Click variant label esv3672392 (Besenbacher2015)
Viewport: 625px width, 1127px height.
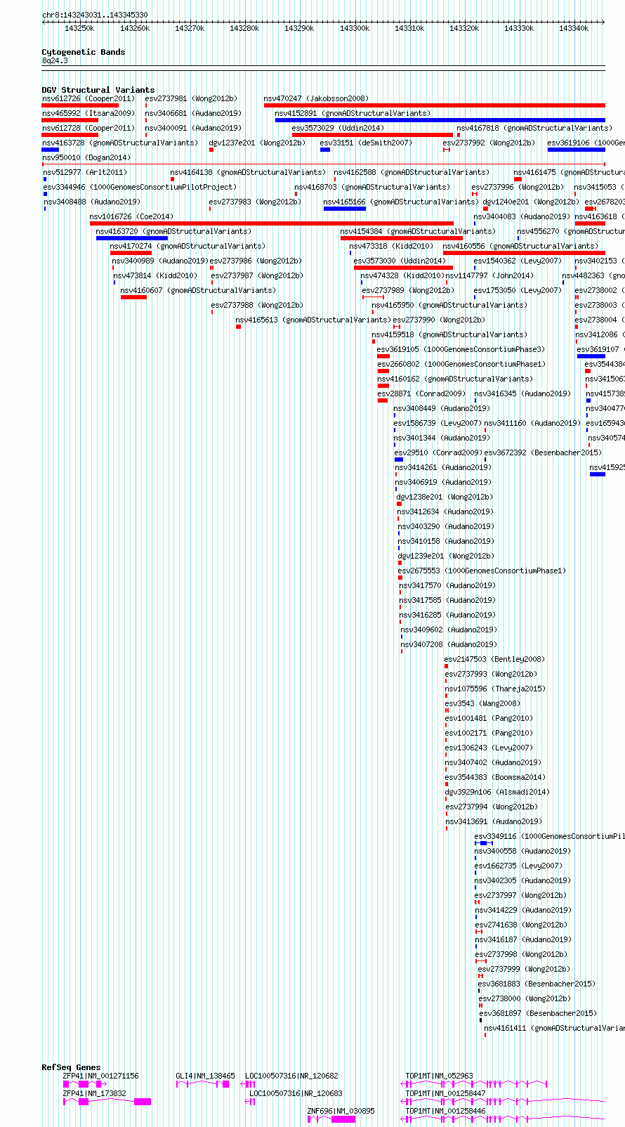point(543,452)
